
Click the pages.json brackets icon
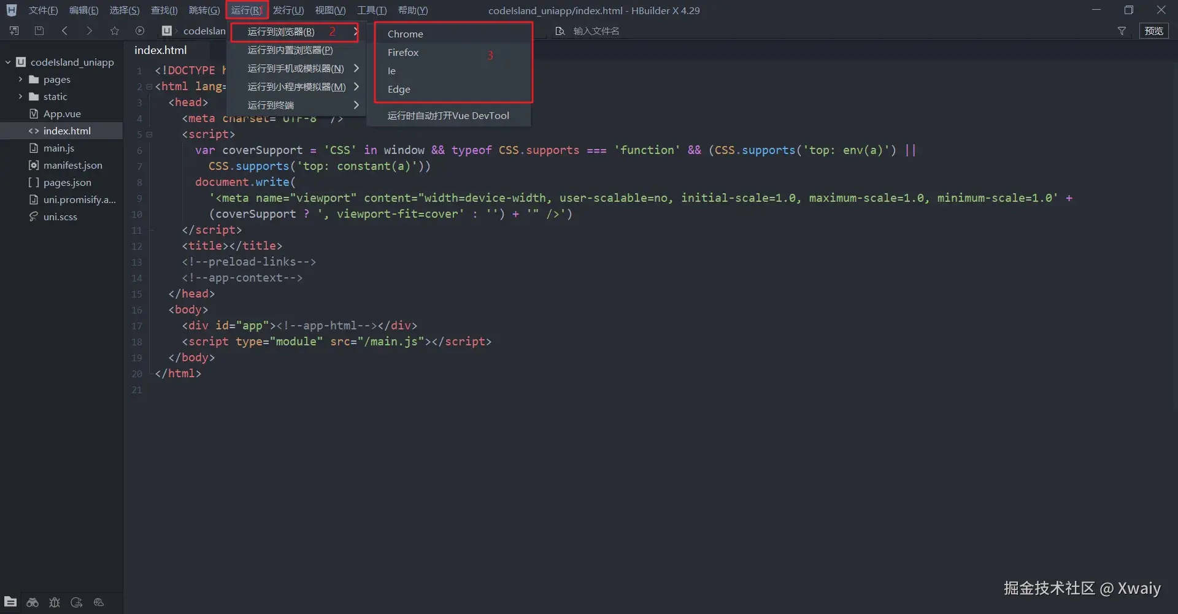click(x=34, y=182)
